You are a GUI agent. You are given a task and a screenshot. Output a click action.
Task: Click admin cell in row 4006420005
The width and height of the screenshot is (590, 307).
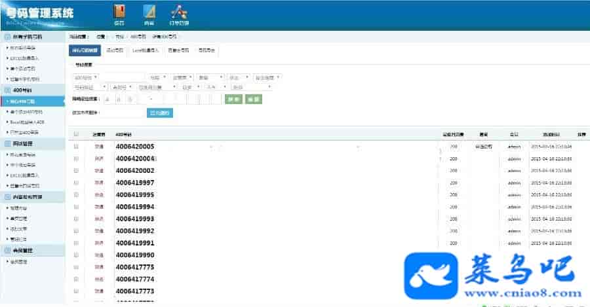point(515,147)
